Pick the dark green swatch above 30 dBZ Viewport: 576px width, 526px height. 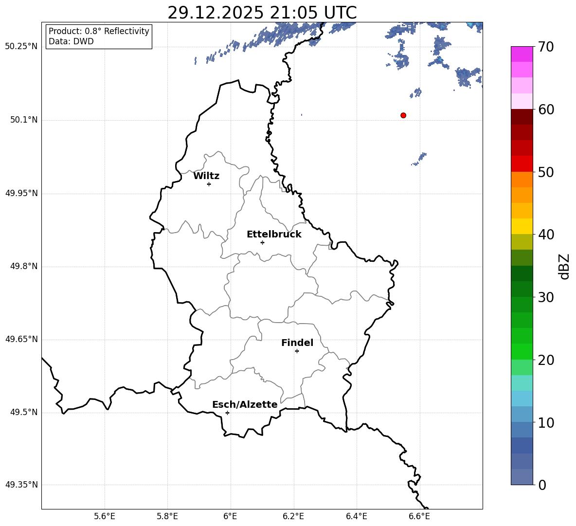[x=522, y=289]
